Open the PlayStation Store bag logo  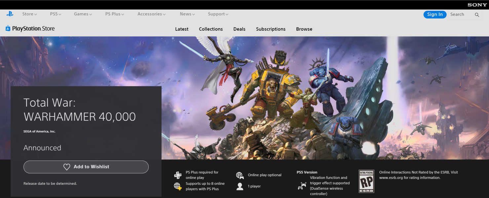click(x=8, y=28)
